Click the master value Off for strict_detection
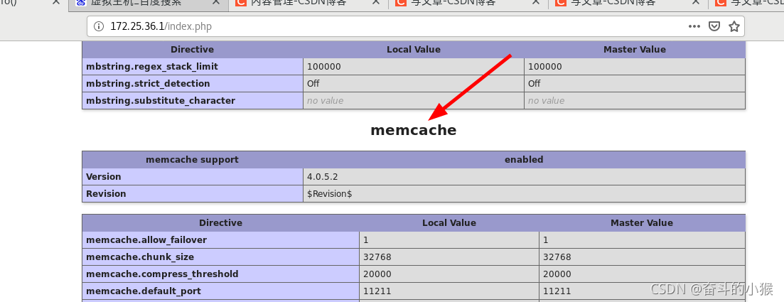This screenshot has height=302, width=784. (535, 84)
